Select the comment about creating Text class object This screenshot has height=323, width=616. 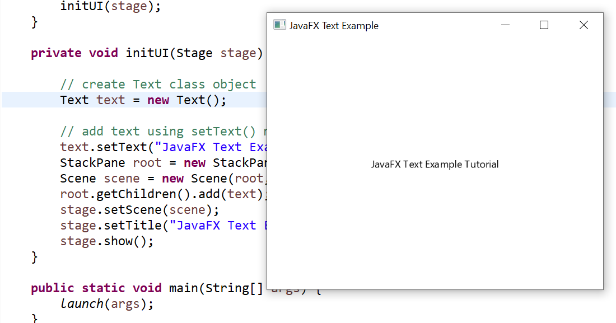[x=157, y=84]
